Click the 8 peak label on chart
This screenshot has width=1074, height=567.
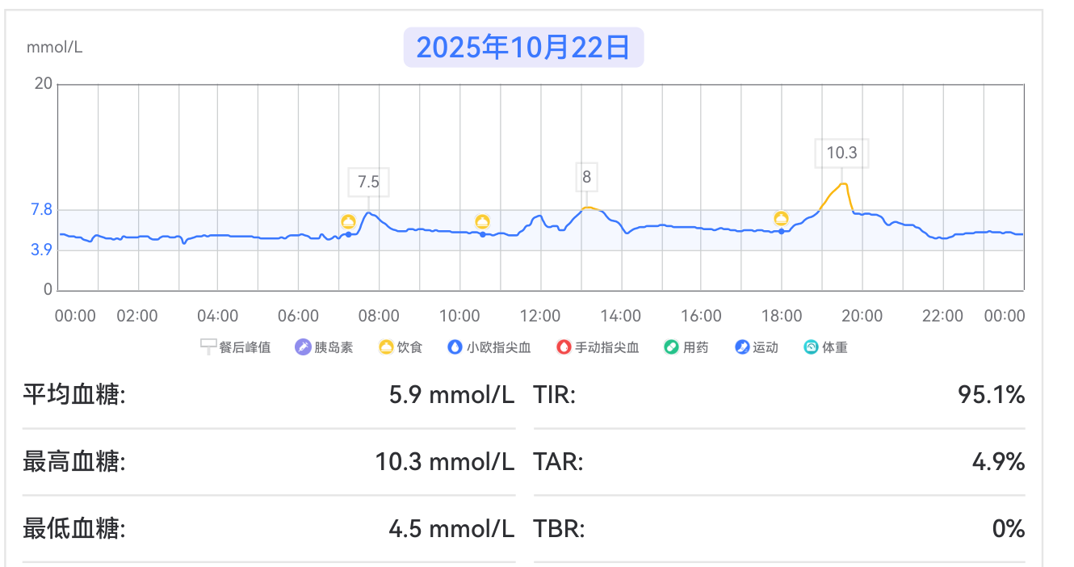[x=587, y=176]
